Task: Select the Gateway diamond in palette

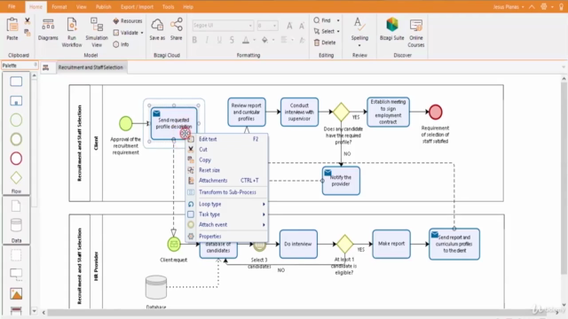Action: pos(16,177)
